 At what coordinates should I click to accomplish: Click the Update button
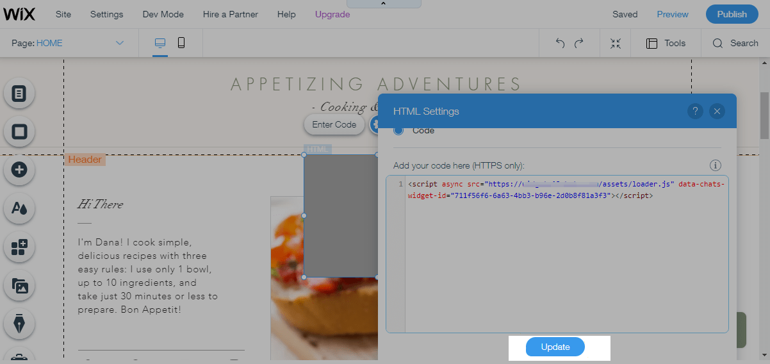click(x=555, y=347)
